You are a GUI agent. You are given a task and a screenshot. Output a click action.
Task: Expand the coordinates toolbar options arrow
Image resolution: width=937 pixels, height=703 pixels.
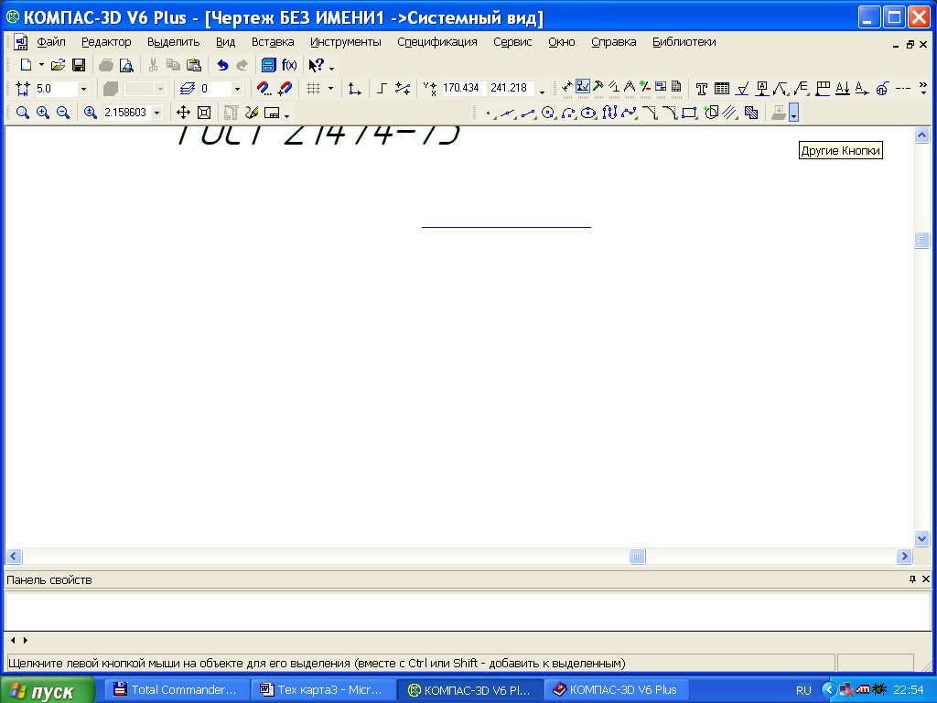[542, 92]
